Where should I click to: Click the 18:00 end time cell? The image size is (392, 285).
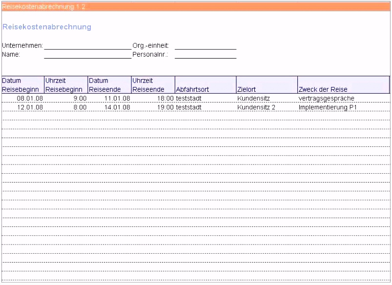tap(153, 98)
